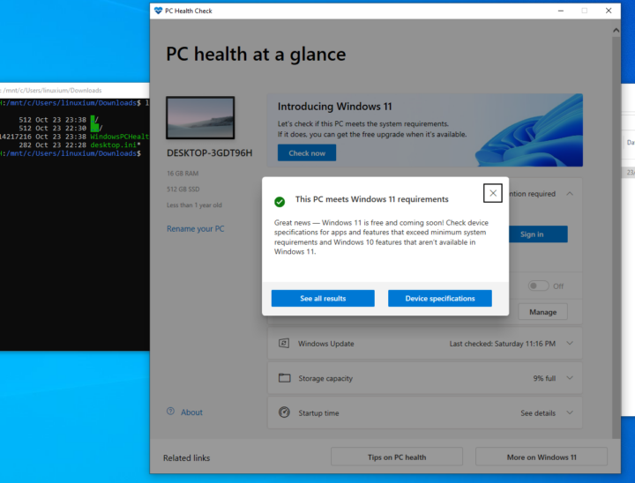Open Device specifications from the dialog

point(440,299)
